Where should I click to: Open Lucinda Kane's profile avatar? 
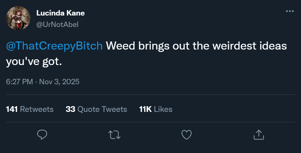(x=19, y=18)
